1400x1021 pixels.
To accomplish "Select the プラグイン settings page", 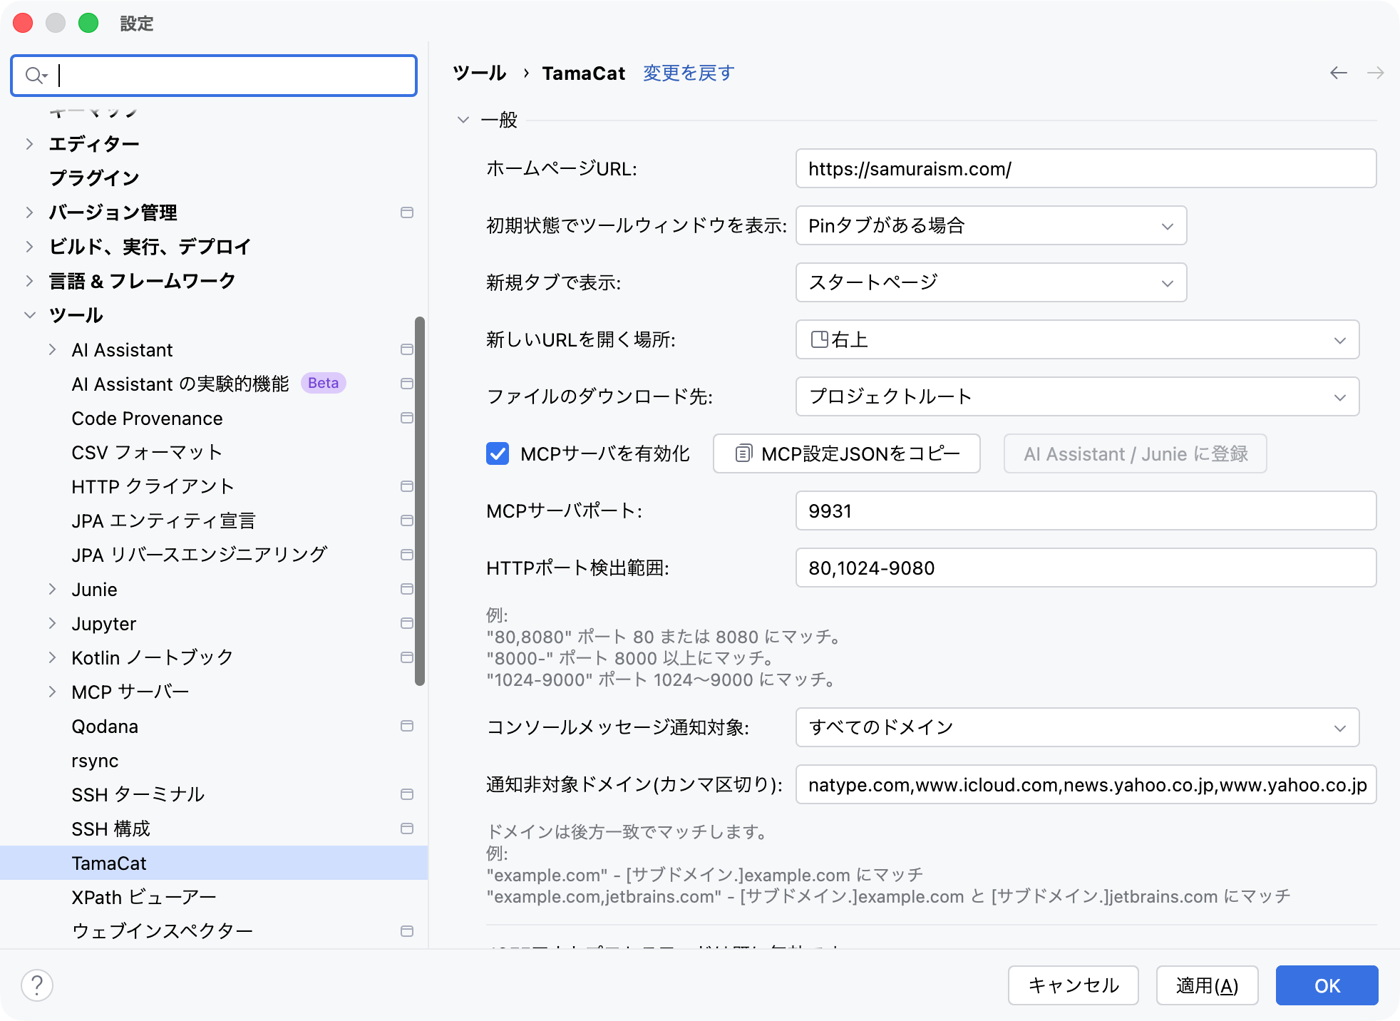I will point(94,178).
